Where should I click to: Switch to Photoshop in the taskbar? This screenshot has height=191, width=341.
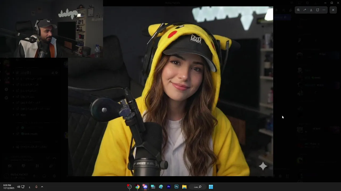[x=176, y=187]
